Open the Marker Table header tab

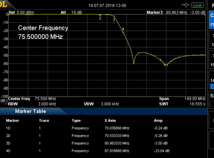tap(30, 111)
